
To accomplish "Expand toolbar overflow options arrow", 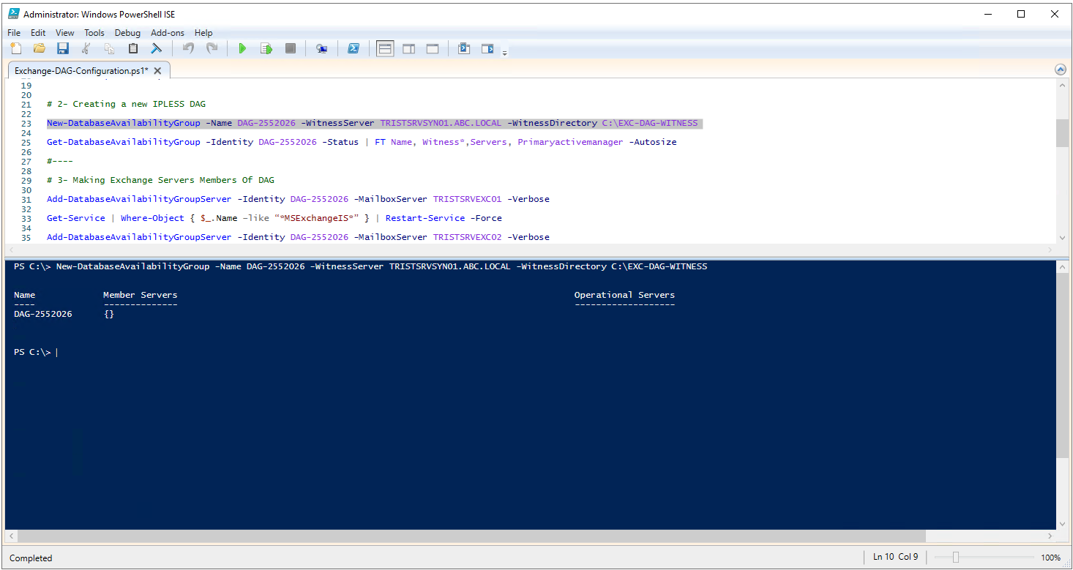I will [x=504, y=53].
